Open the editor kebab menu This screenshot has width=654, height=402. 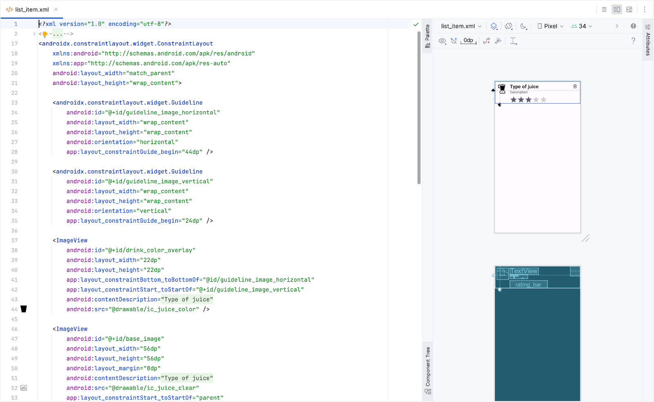(x=645, y=9)
